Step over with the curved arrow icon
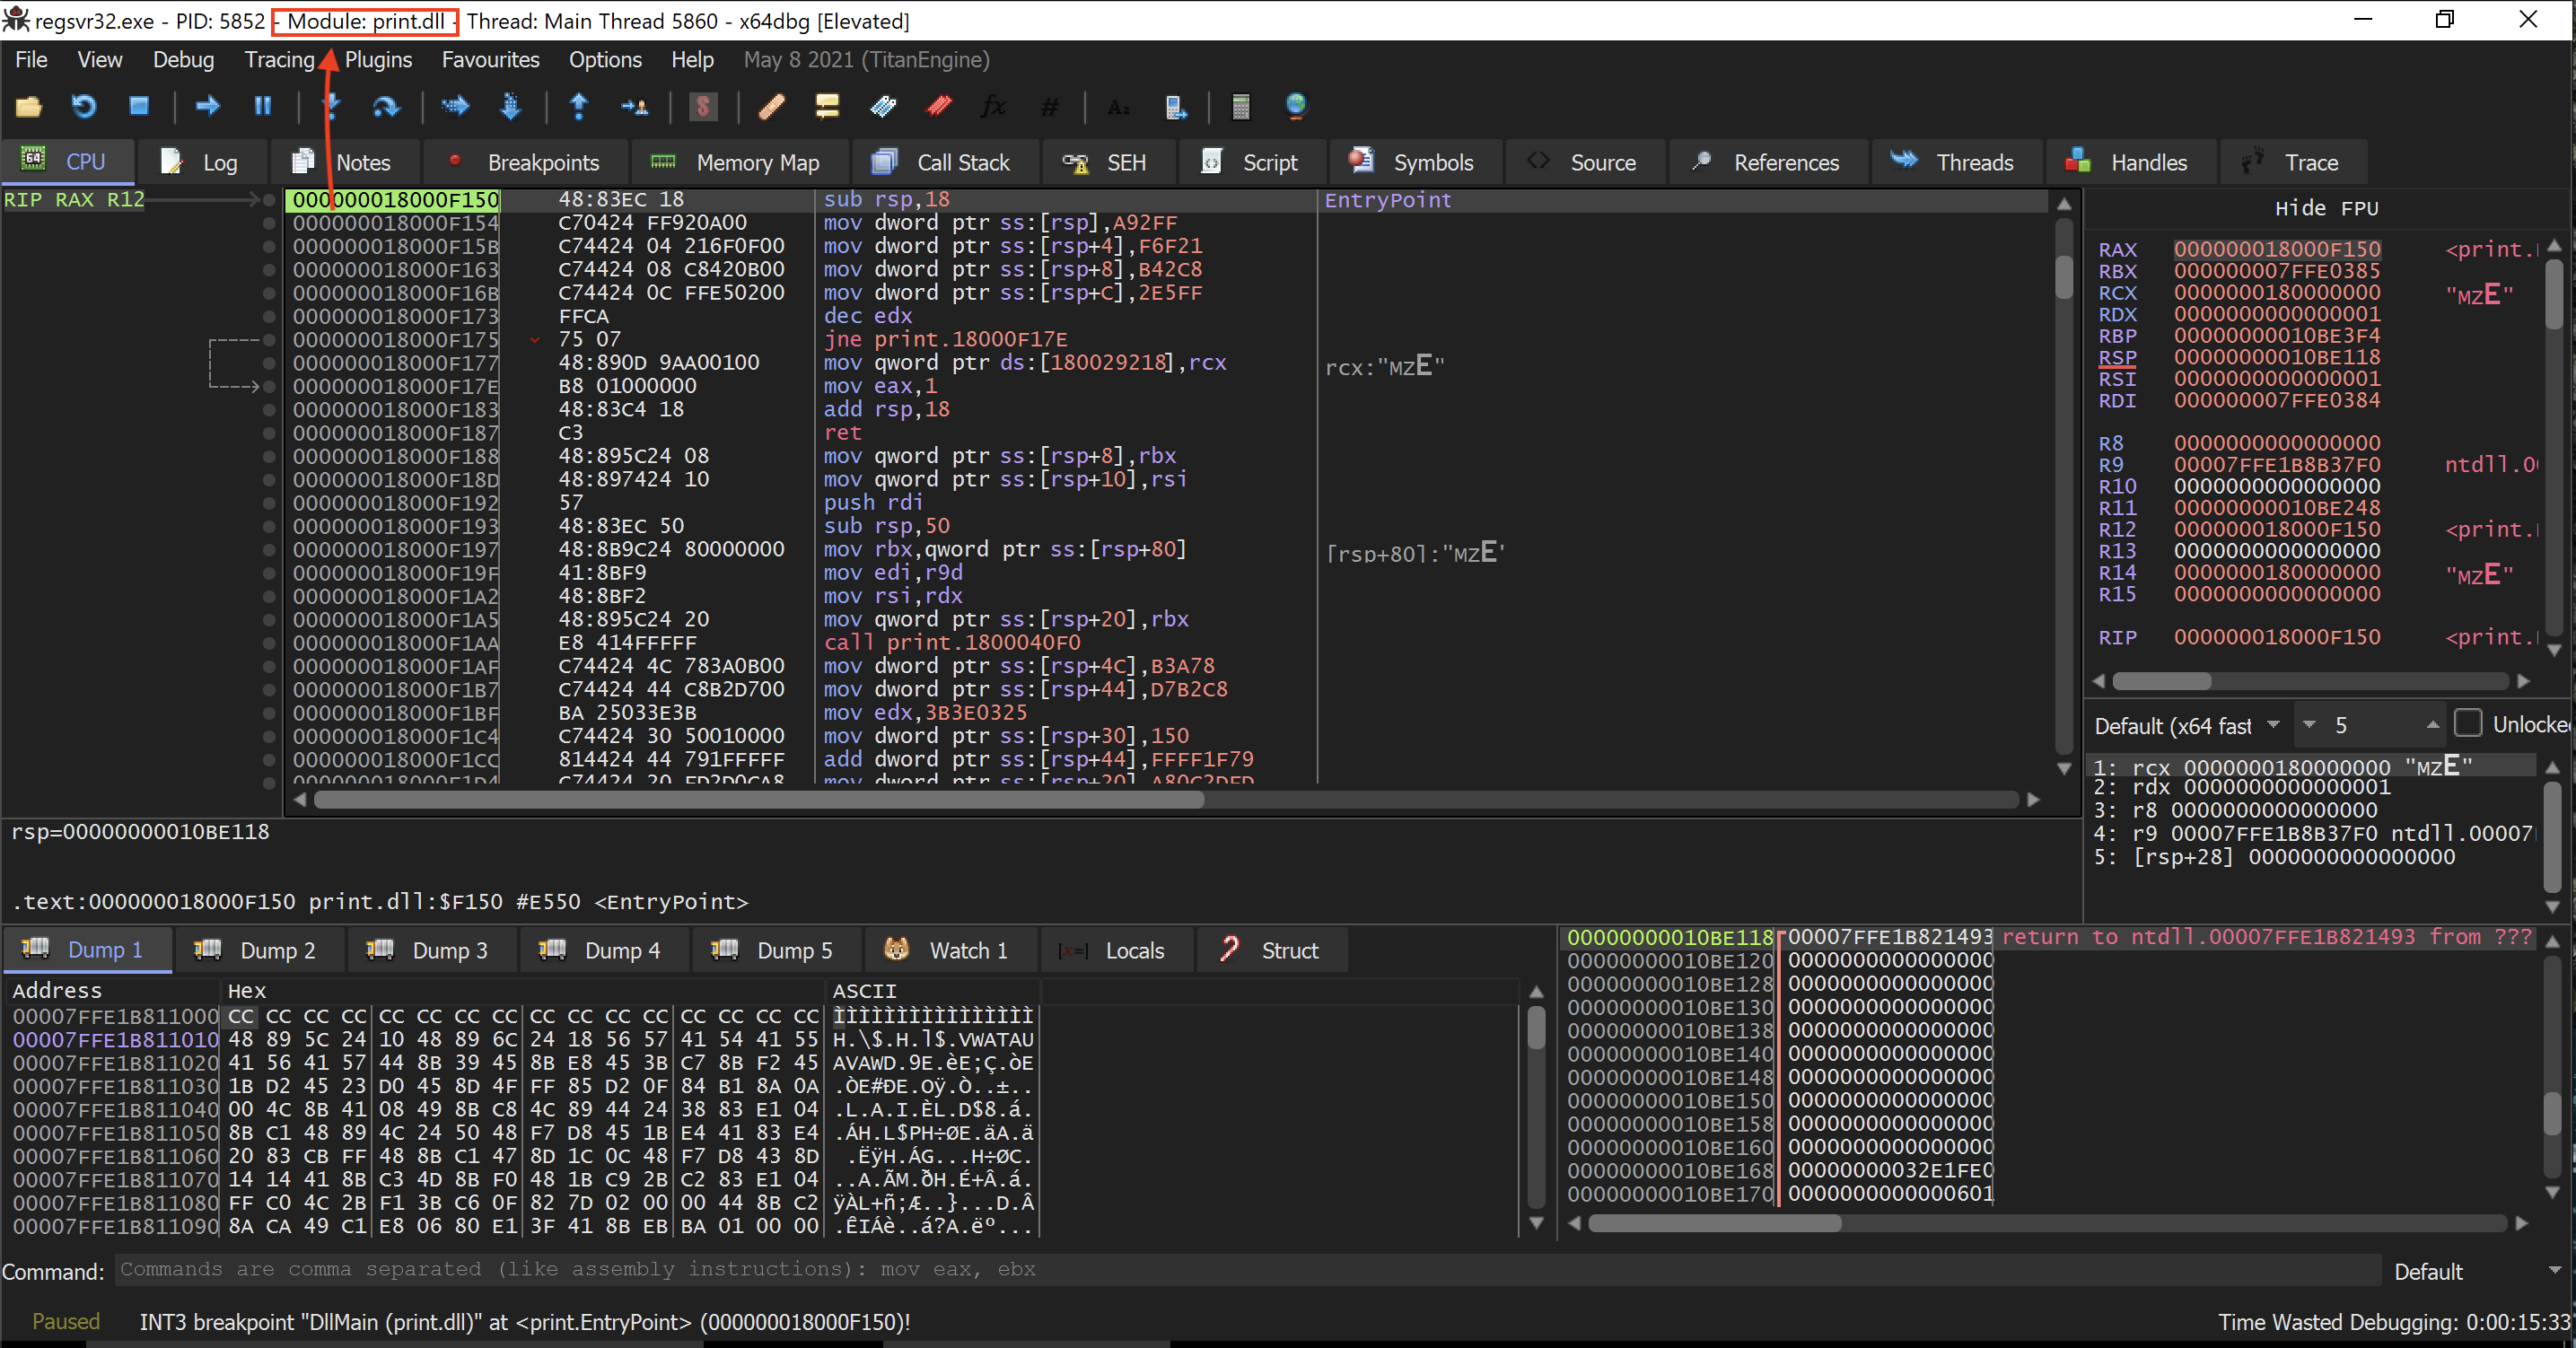The image size is (2576, 1348). click(386, 107)
